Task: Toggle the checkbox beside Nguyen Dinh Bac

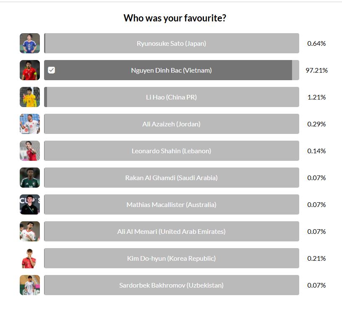Action: pyautogui.click(x=52, y=70)
